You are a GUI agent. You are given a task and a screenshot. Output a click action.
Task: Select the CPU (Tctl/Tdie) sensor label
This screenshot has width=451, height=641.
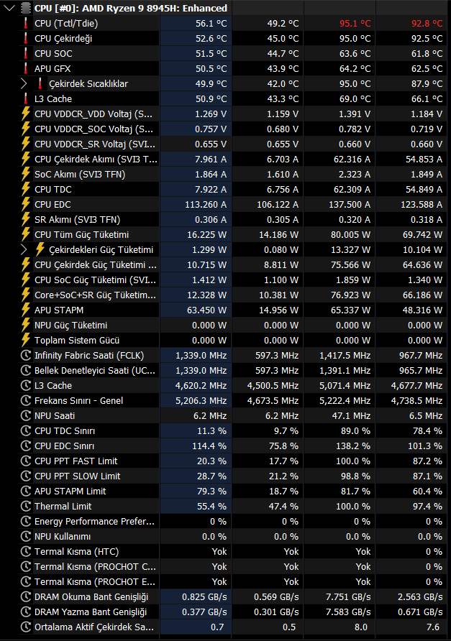click(x=66, y=23)
